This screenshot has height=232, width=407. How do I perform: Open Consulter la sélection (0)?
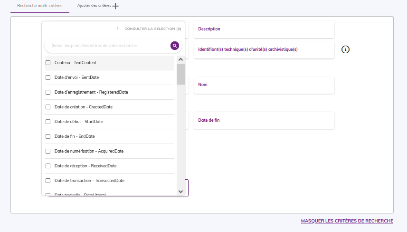152,29
